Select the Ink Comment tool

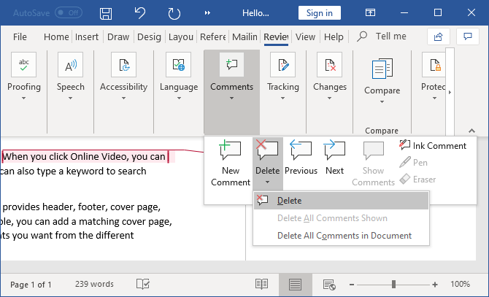(433, 145)
